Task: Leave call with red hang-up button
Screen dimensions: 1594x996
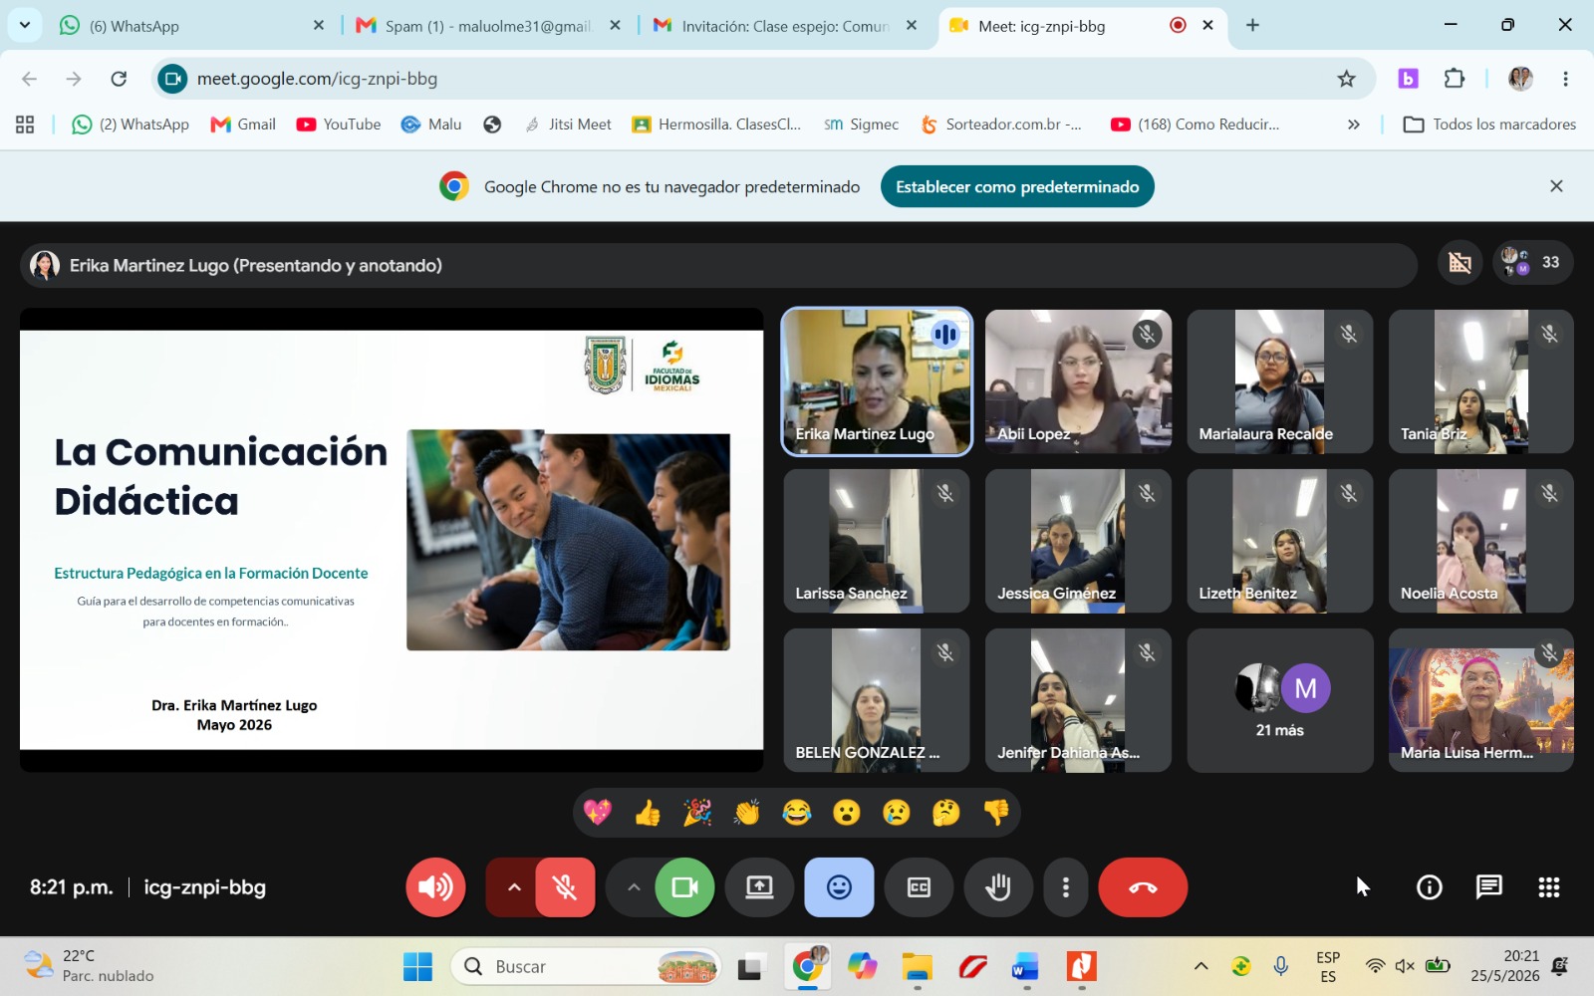Action: click(1143, 886)
